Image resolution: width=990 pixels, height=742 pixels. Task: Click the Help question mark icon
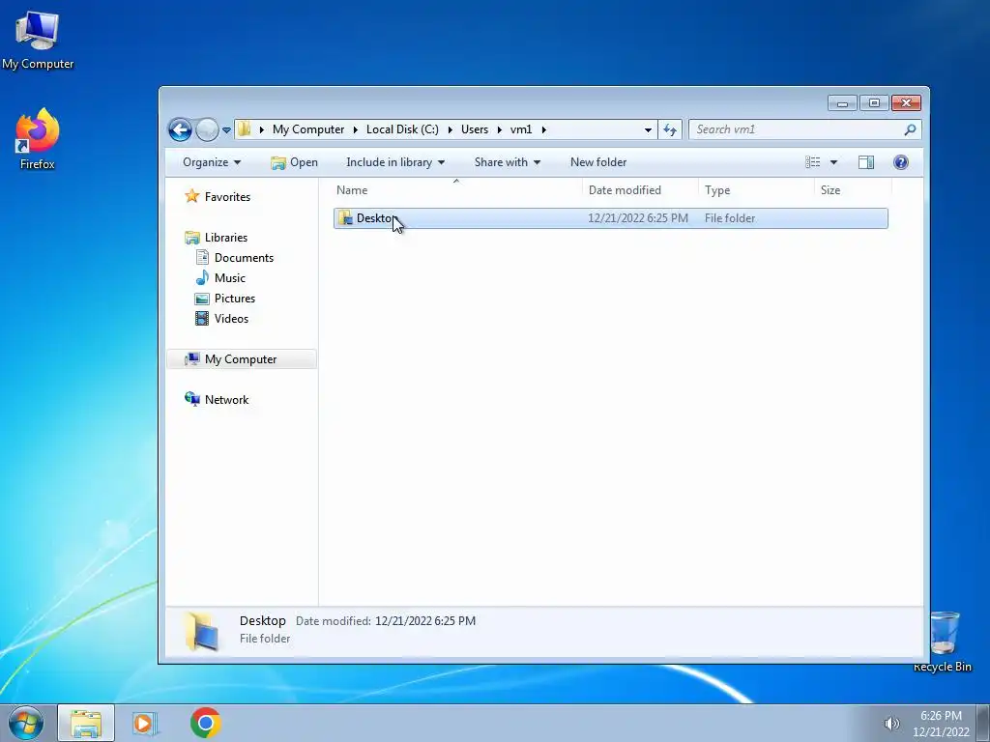pos(901,162)
